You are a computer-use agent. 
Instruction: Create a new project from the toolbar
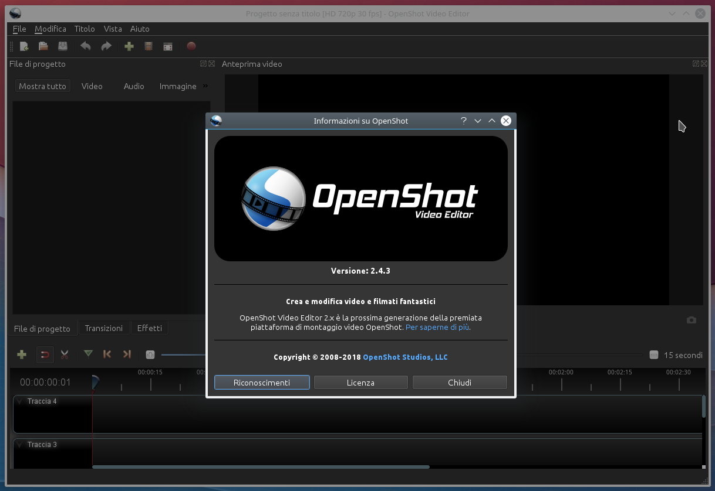(24, 46)
